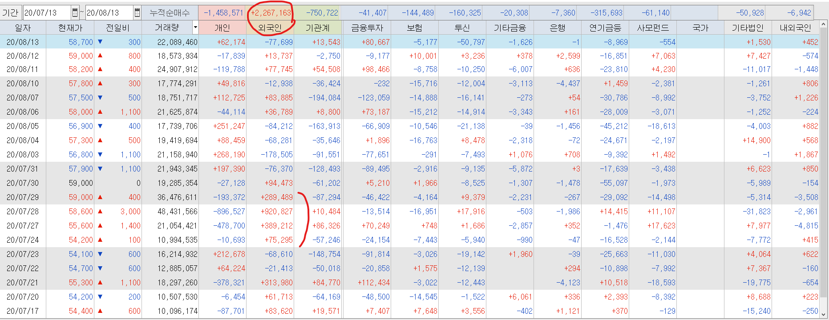Click cumulative 외국인 total +2,267,163
Screen dimensions: 829x320
coord(271,13)
